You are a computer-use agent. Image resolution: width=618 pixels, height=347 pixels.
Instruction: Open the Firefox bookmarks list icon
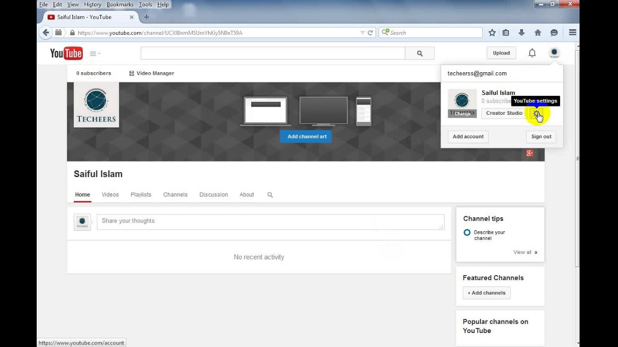tap(506, 33)
